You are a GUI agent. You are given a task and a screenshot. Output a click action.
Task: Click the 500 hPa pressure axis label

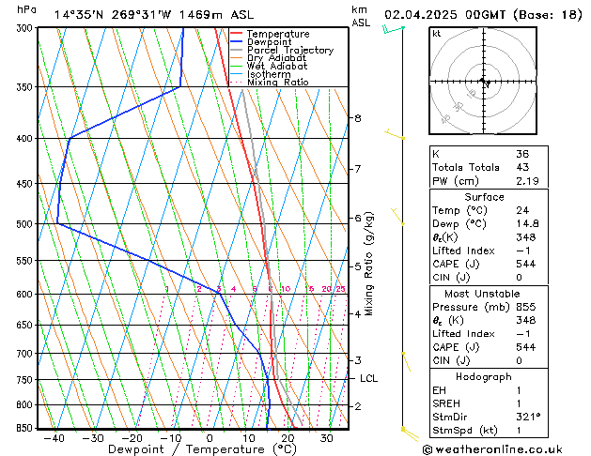pyautogui.click(x=26, y=224)
